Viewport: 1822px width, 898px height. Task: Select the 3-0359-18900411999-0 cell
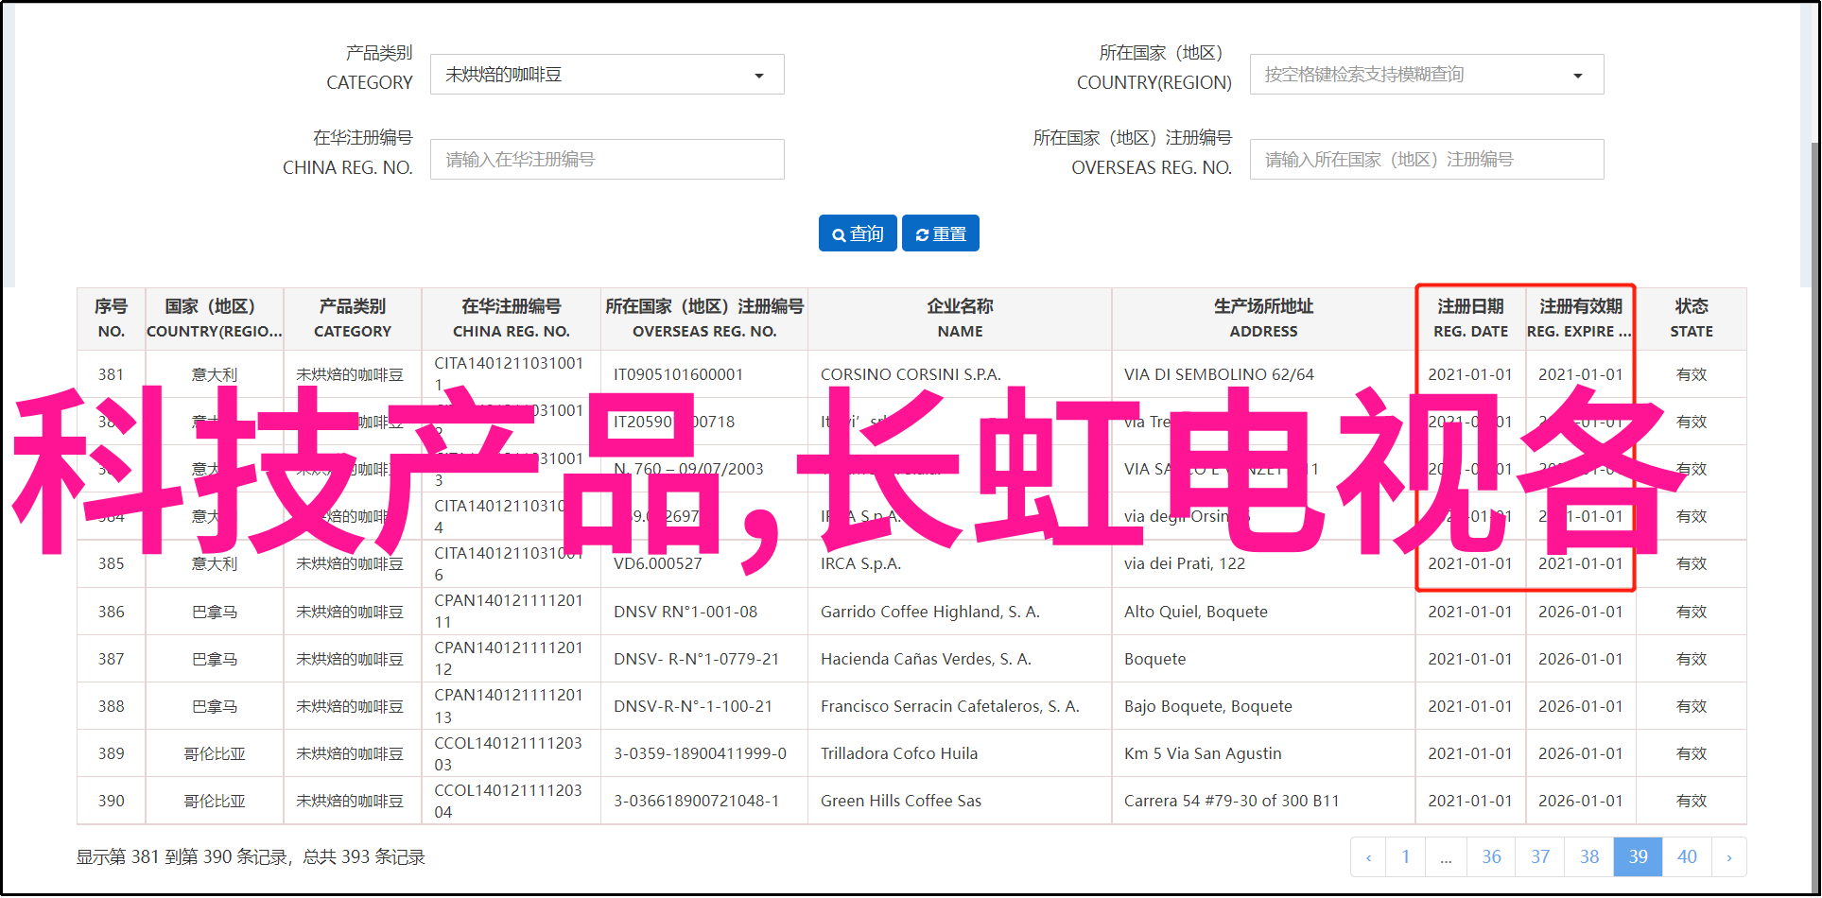click(x=704, y=753)
